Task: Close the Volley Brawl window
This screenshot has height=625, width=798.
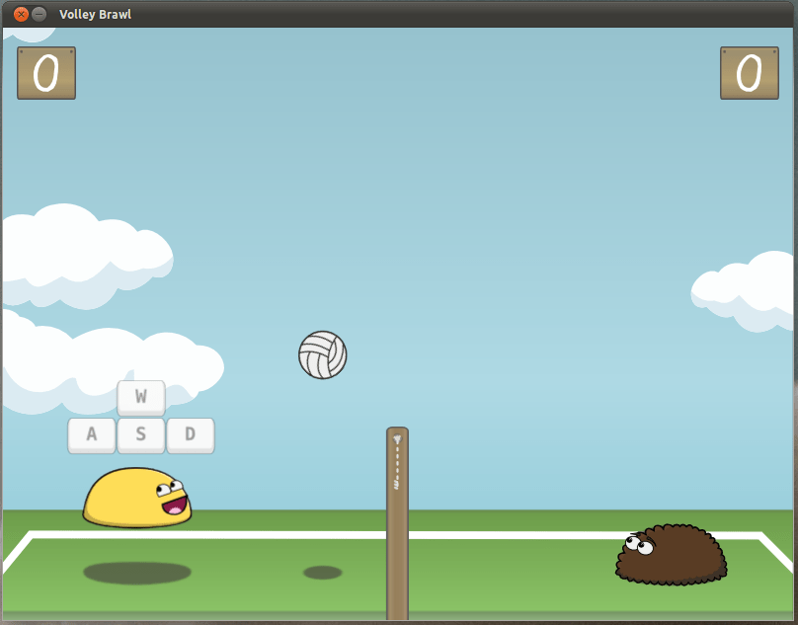Action: pyautogui.click(x=21, y=14)
